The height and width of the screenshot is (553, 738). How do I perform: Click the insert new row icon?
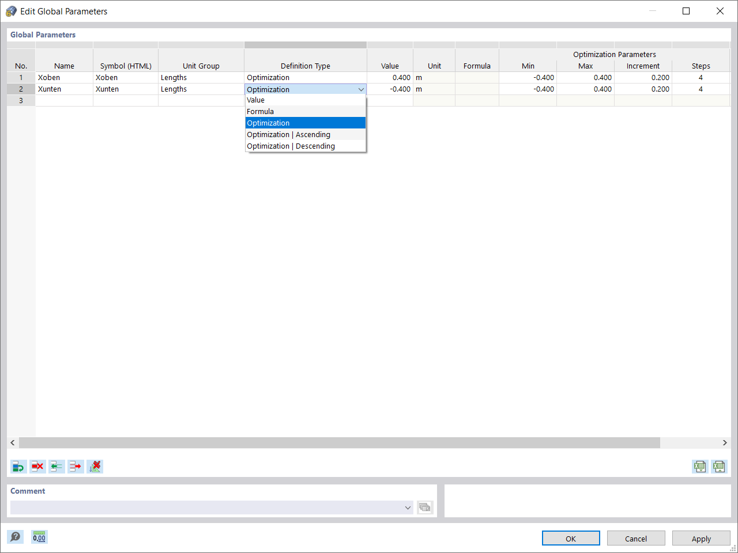click(x=18, y=466)
